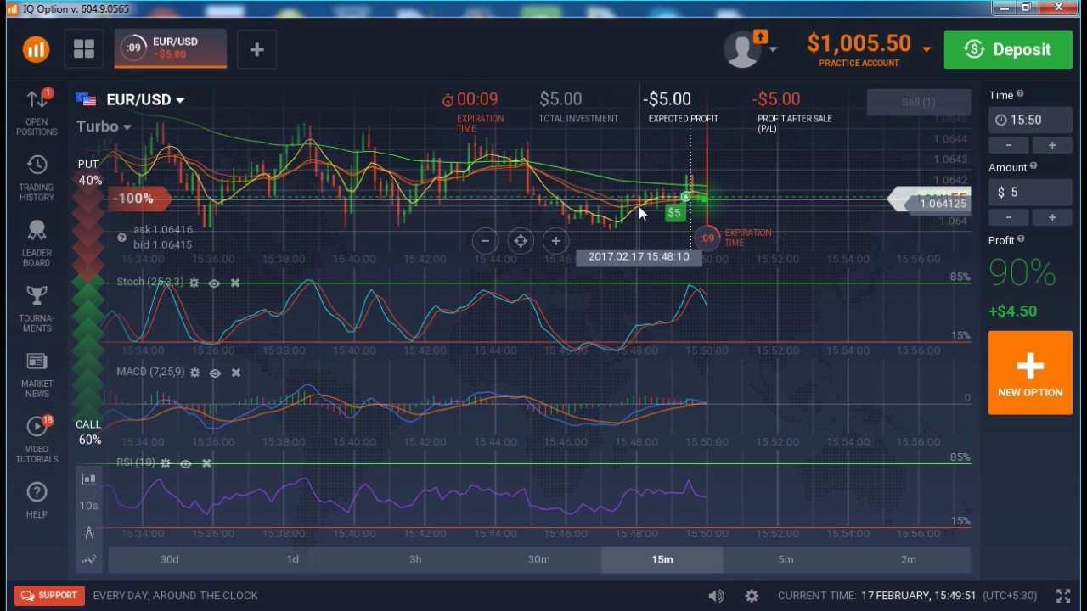Open the Turbo option type dropdown
This screenshot has width=1087, height=611.
point(104,126)
